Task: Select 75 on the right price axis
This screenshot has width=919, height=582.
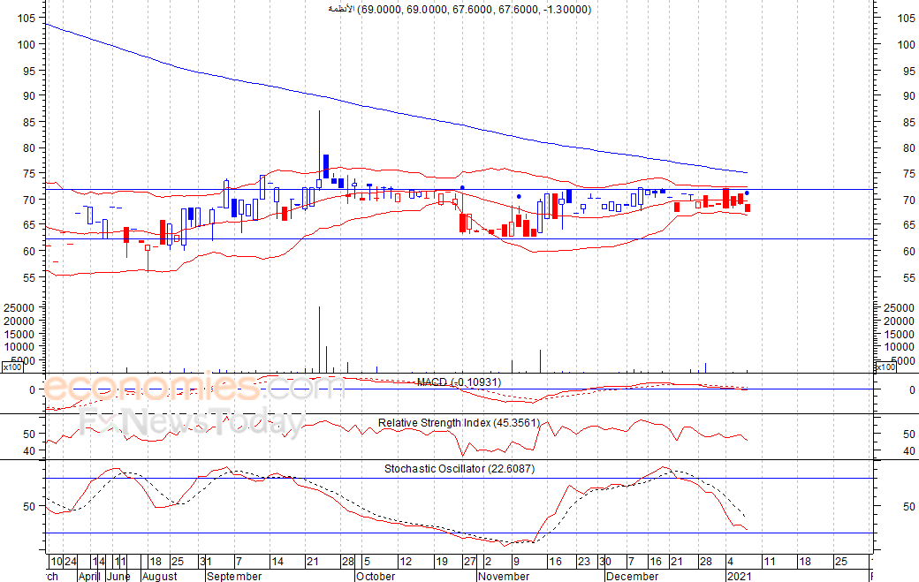Action: click(x=909, y=174)
